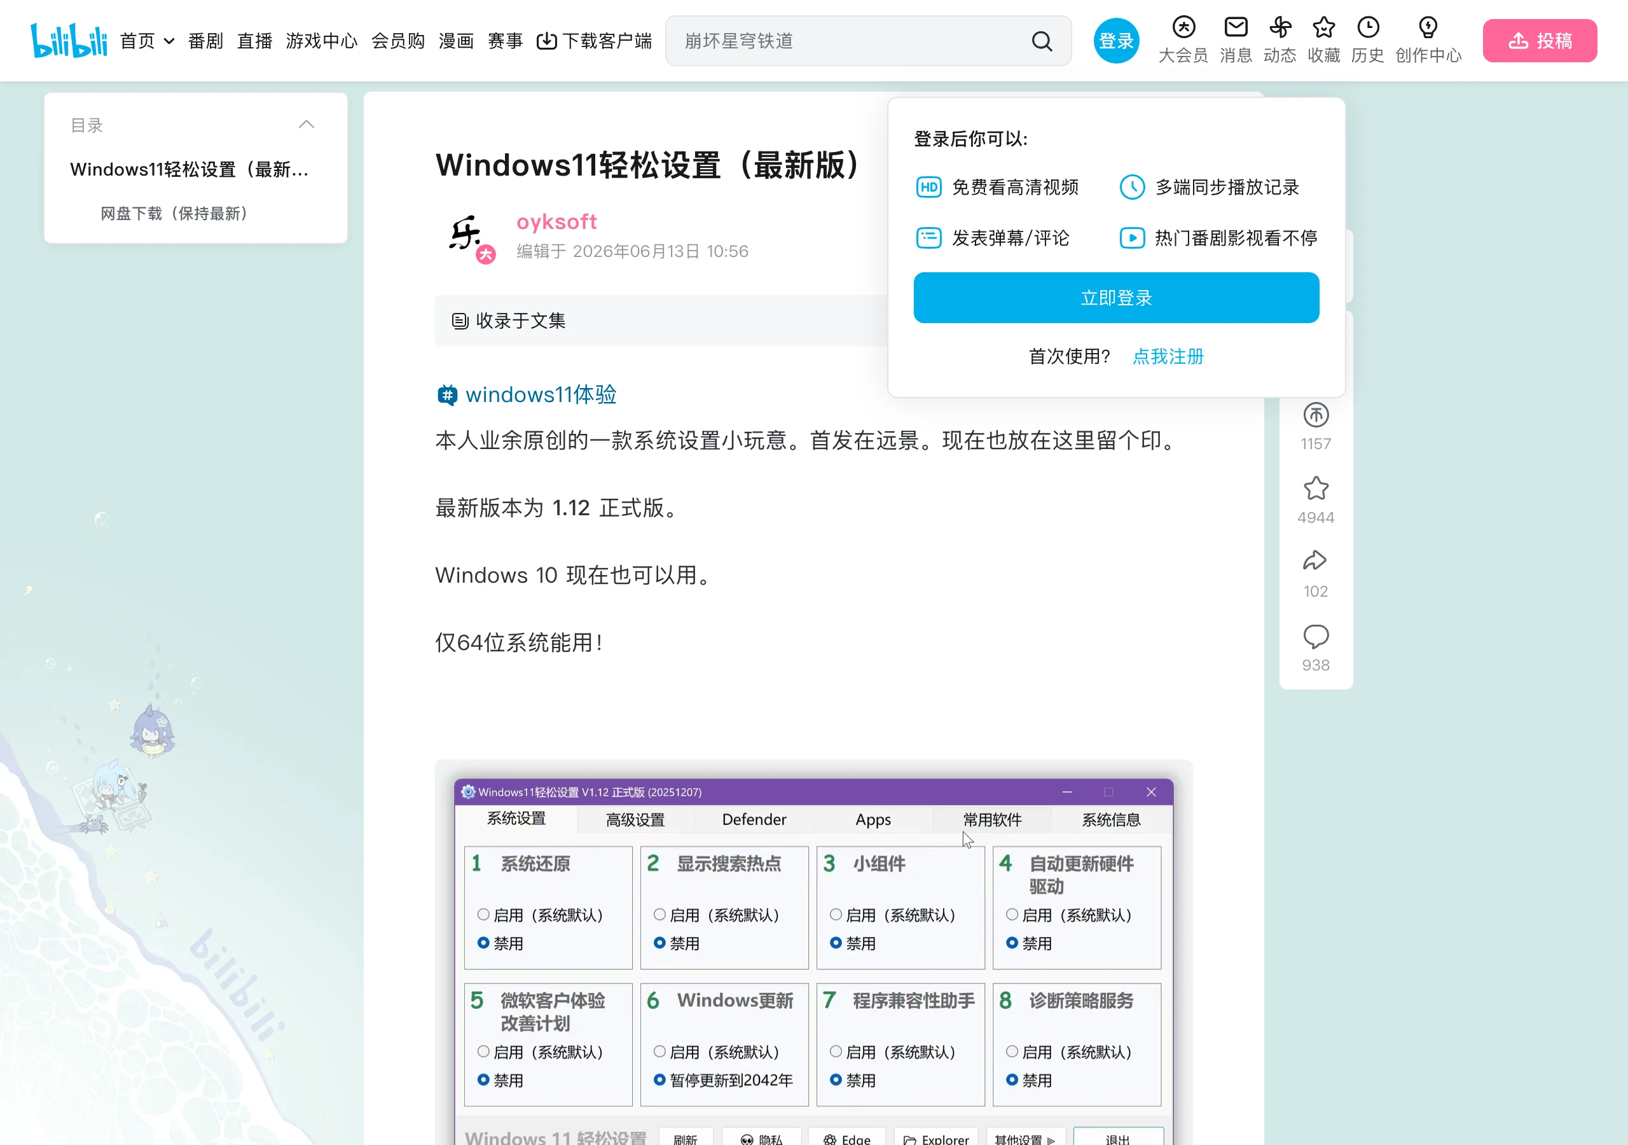Go to 直播 section
Screen dimensions: 1628x1145
pos(254,41)
